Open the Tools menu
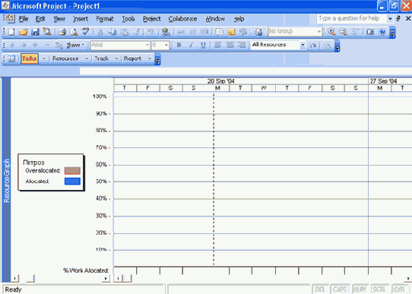Image resolution: width=412 pixels, height=294 pixels. coord(128,19)
